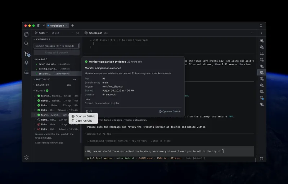Viewport: 288px width, 184px height.
Task: Open source control more actions ellipsis
Action: click(x=72, y=33)
